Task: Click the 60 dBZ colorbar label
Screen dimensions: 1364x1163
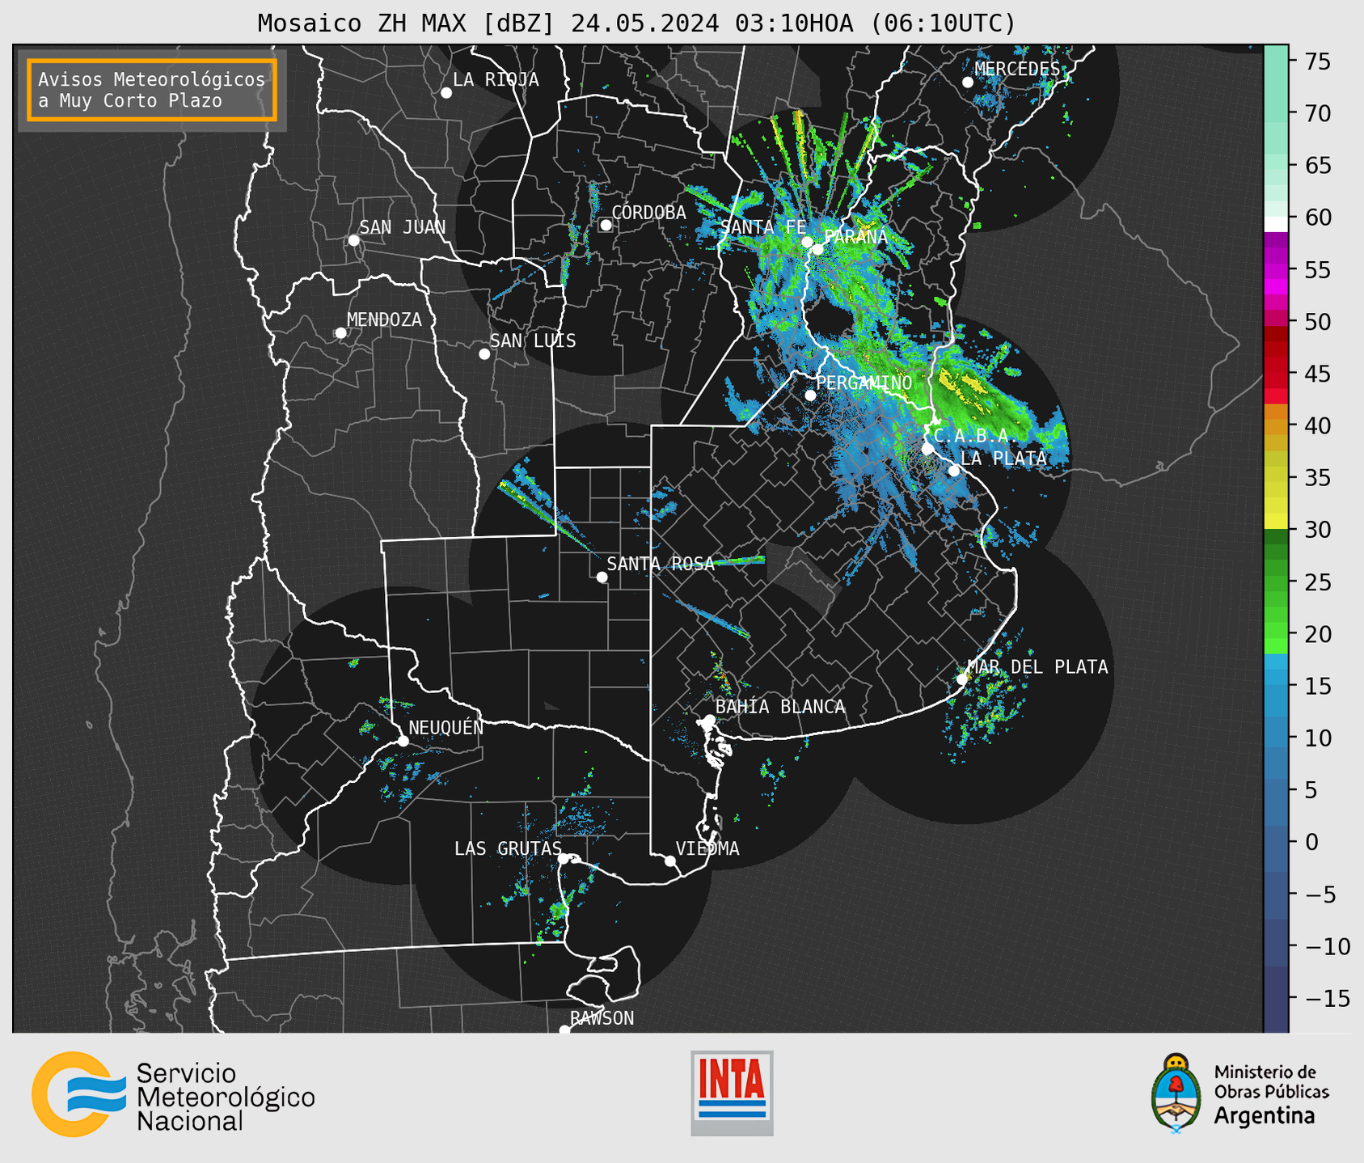Action: (x=1317, y=218)
